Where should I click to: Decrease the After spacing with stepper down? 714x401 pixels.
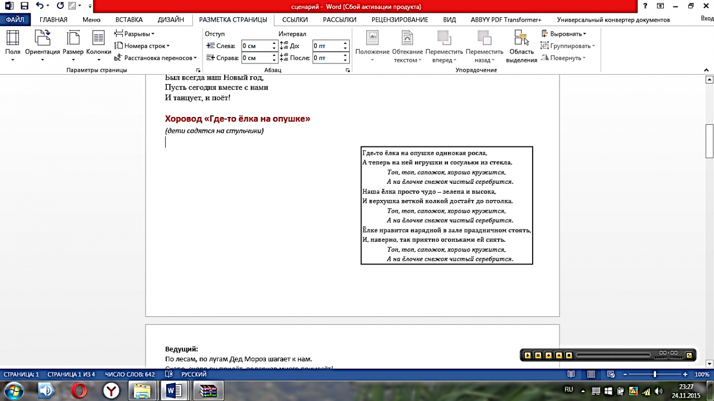pyautogui.click(x=346, y=60)
